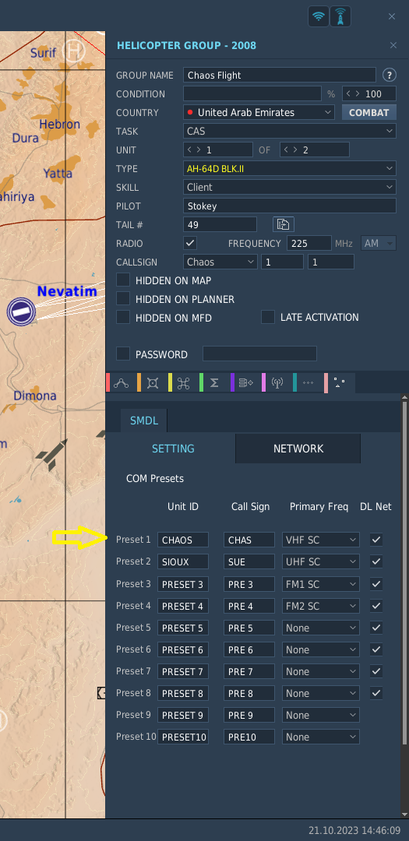This screenshot has height=841, width=409.
Task: Enable Hidden on Planner checkbox
Action: [123, 299]
